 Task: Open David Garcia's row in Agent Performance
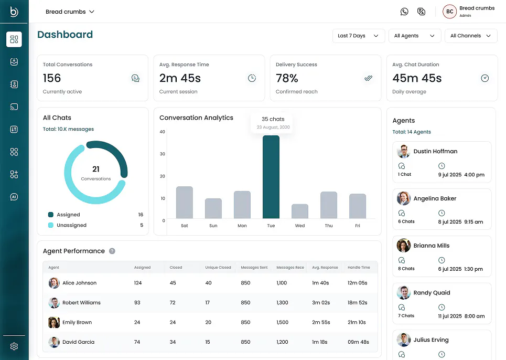pyautogui.click(x=210, y=342)
